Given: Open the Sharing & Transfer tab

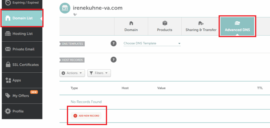Looking at the screenshot, I should [x=201, y=26].
